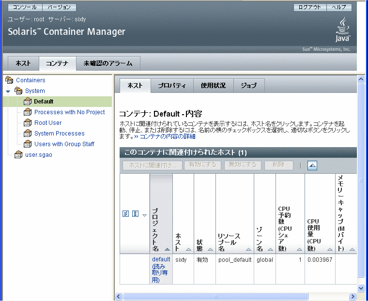Click the vertical scrollbar thumb
The width and height of the screenshot is (368, 301).
coord(361,180)
